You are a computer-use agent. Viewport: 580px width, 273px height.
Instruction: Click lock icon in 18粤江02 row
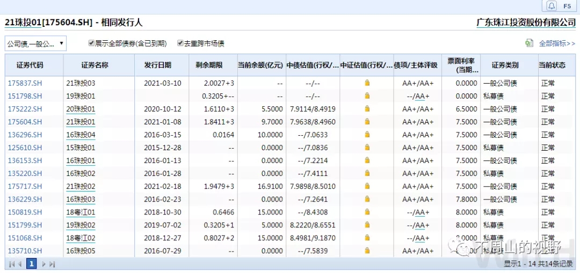pos(367,238)
